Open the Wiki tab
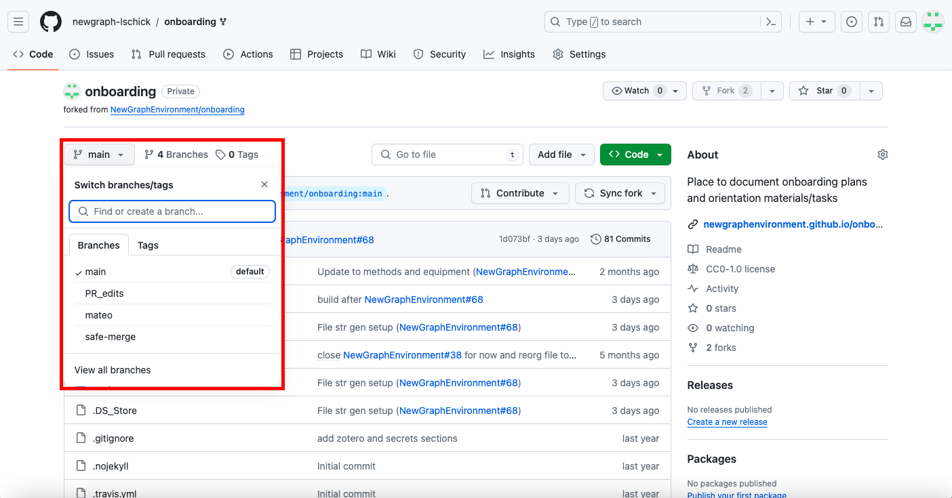Image resolution: width=952 pixels, height=498 pixels. [378, 54]
